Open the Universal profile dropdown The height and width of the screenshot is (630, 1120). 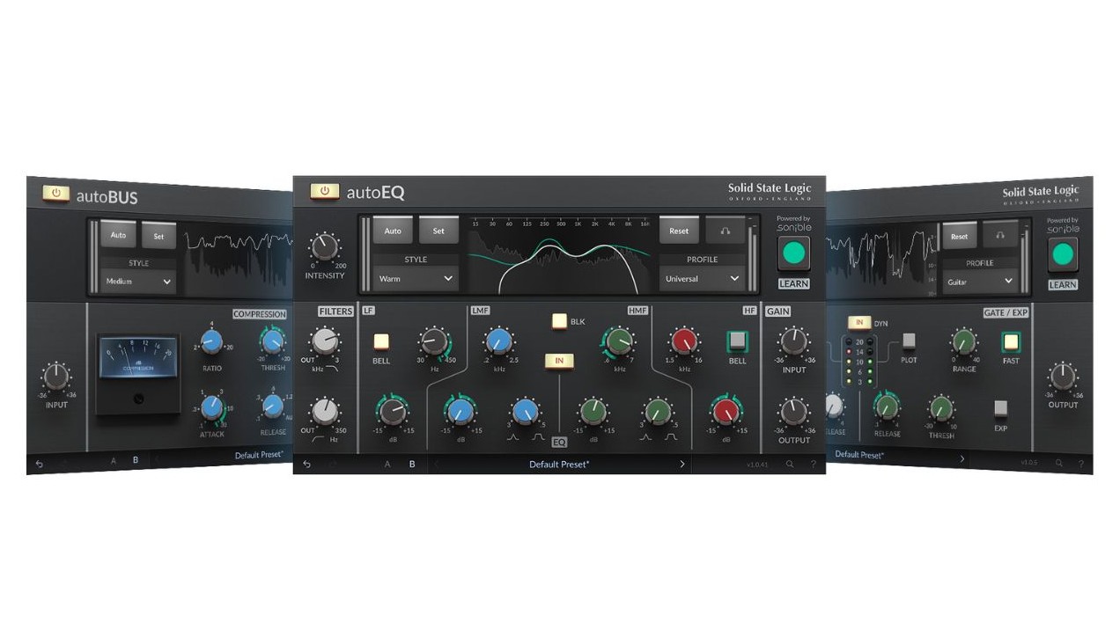point(701,278)
